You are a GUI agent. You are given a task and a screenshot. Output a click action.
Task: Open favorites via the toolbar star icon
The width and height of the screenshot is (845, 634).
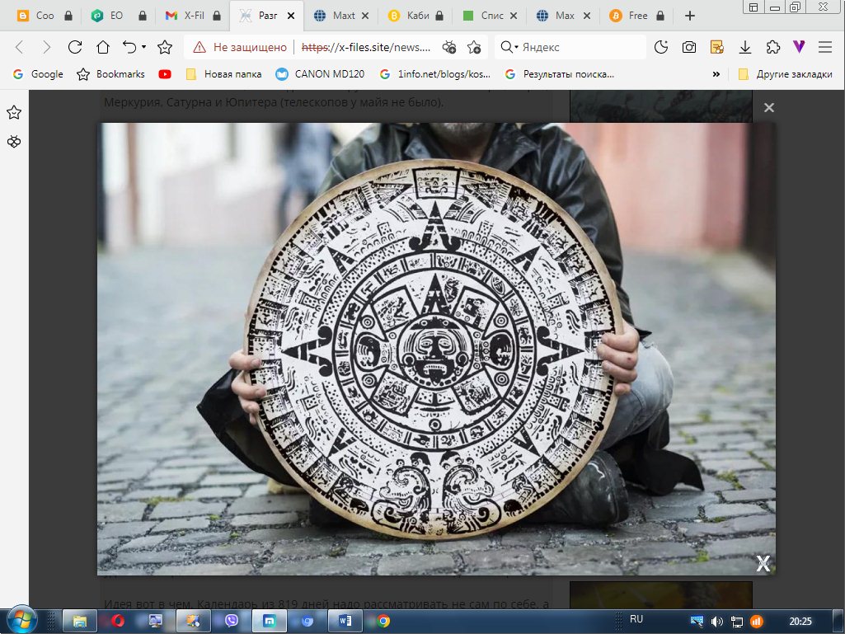point(164,48)
